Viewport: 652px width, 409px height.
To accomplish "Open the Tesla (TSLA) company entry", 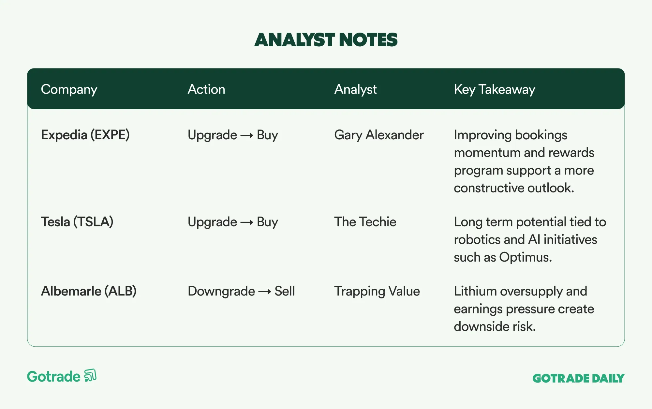I will tap(77, 222).
